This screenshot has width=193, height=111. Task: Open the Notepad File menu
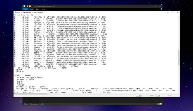(15, 15)
